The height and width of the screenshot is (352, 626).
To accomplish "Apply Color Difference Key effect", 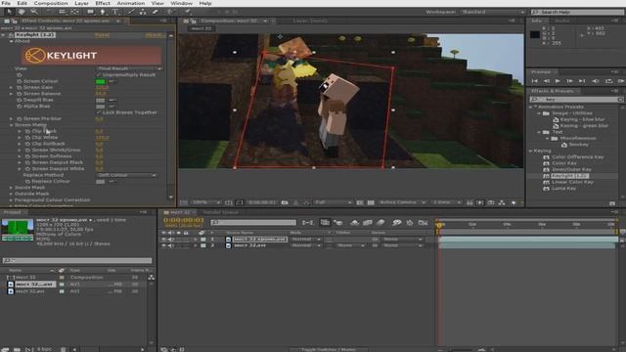I will pyautogui.click(x=577, y=157).
